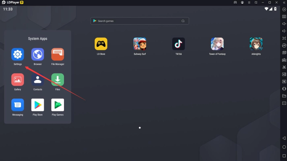Open the green Files app
Image resolution: width=287 pixels, height=161 pixels.
coord(58,80)
